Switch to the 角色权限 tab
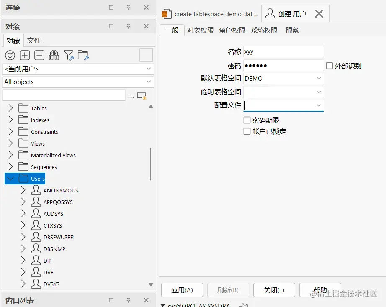The image size is (386, 307). pyautogui.click(x=232, y=30)
